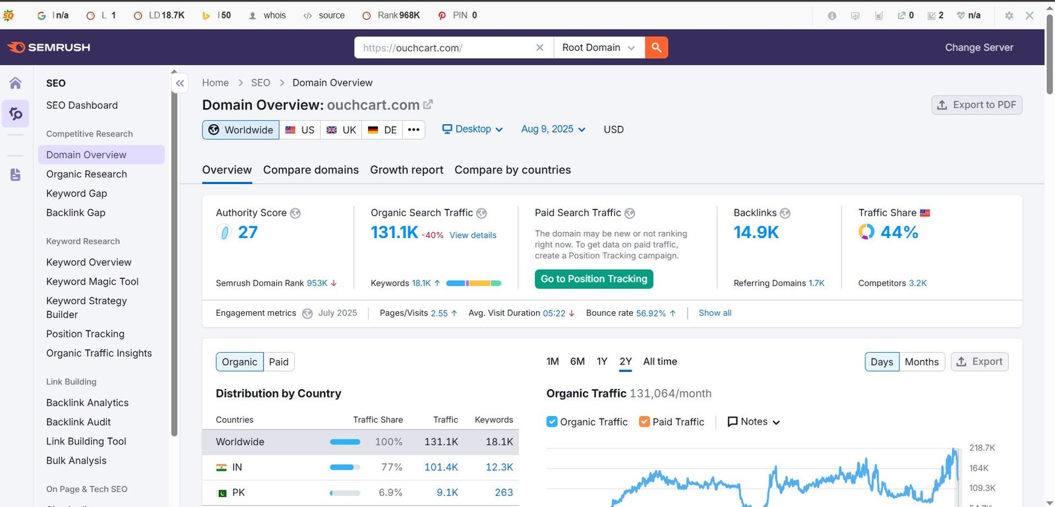Click the Keywords distribution color bar
The height and width of the screenshot is (507, 1055).
[473, 283]
